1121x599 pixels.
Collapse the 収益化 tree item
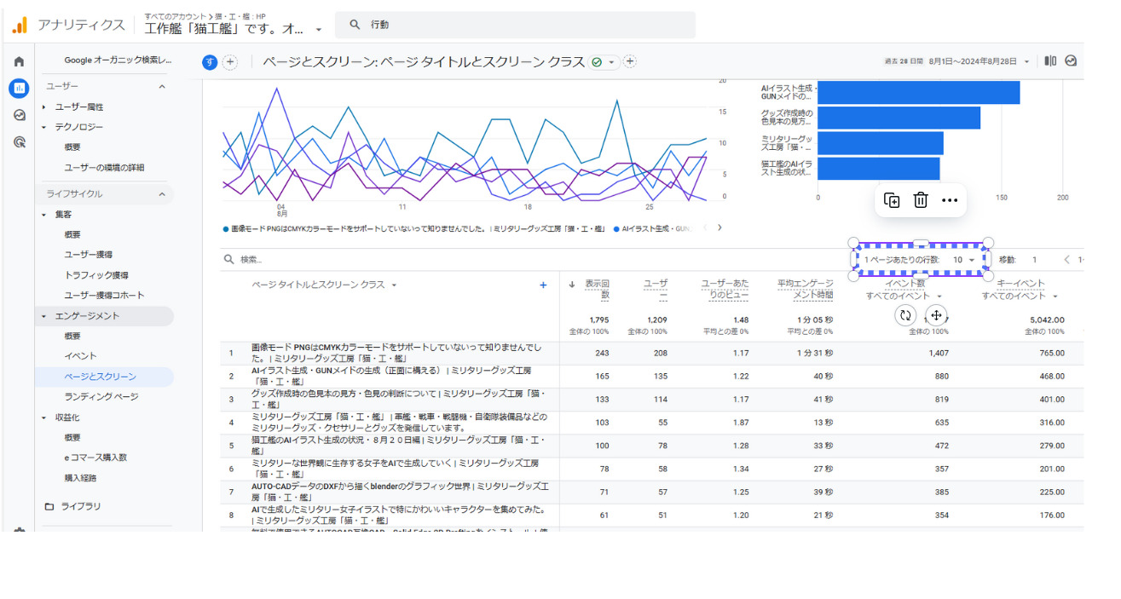point(44,418)
